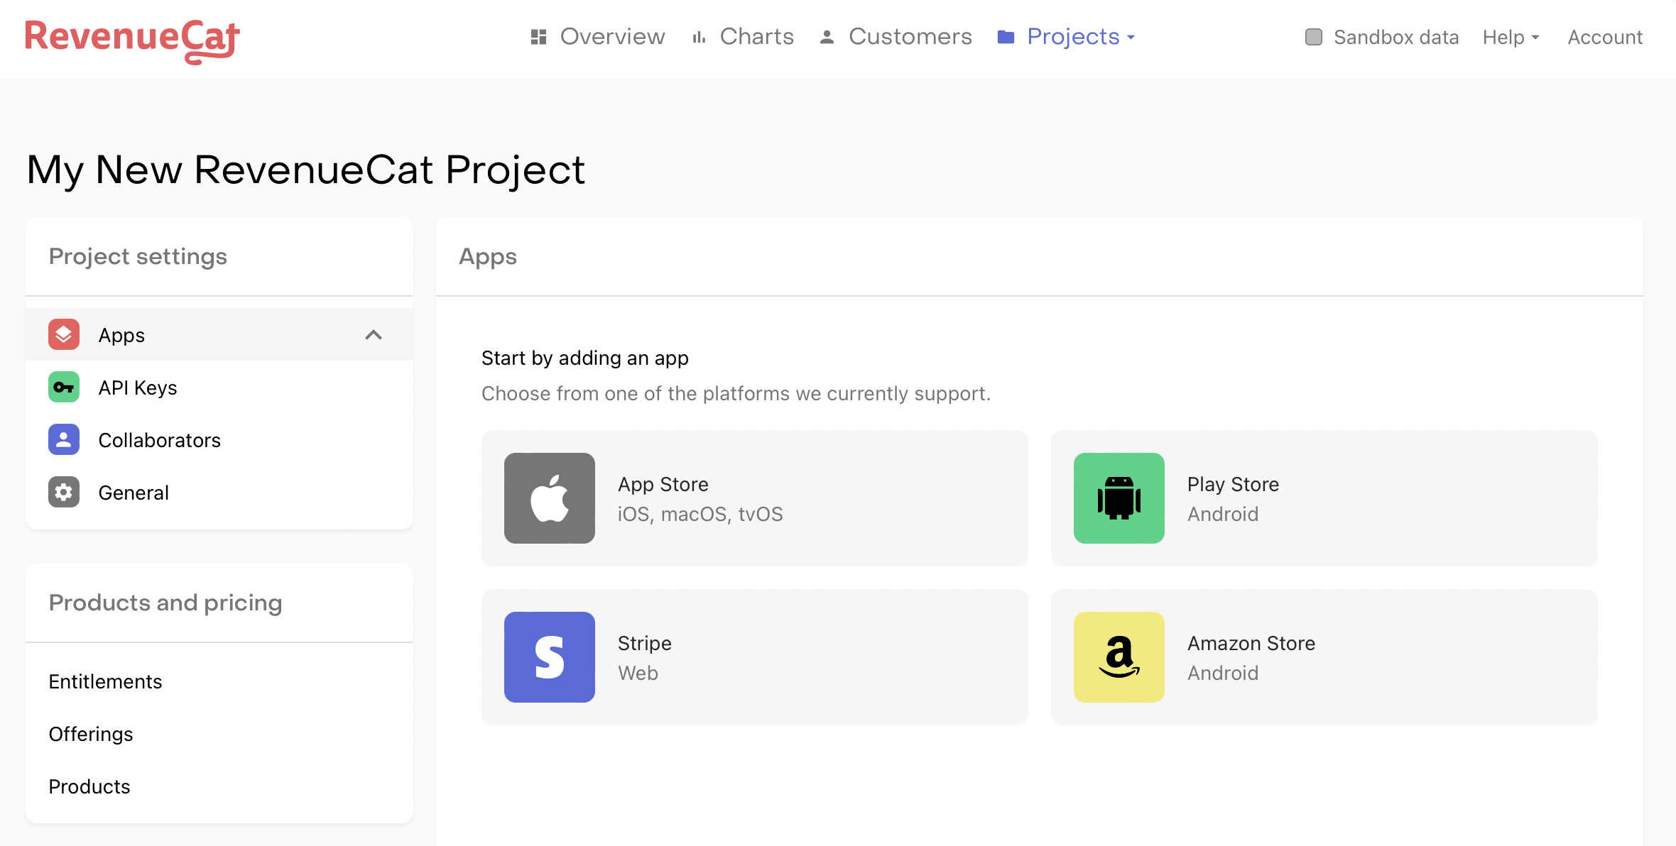Open the Charts navigation item

(x=743, y=37)
